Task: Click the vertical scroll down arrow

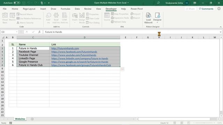Action: 221,116
